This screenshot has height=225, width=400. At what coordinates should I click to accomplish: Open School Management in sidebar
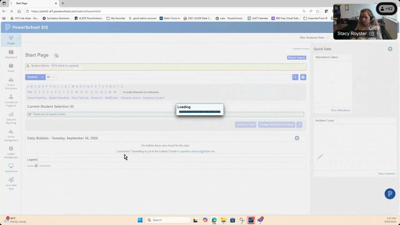11,135
